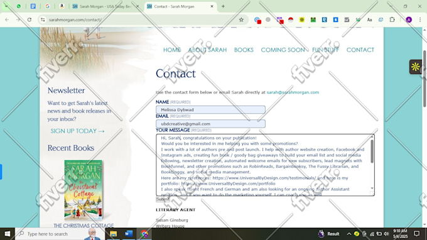Open the FUN STUFF menu item
This screenshot has height=240, width=427.
click(325, 50)
